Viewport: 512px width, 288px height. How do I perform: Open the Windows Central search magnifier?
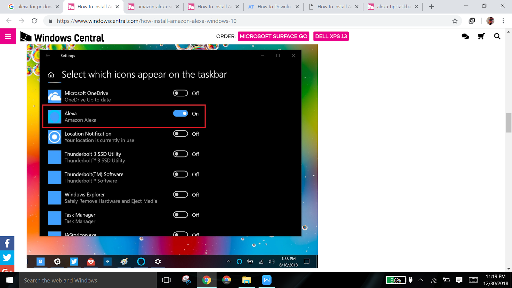point(497,36)
